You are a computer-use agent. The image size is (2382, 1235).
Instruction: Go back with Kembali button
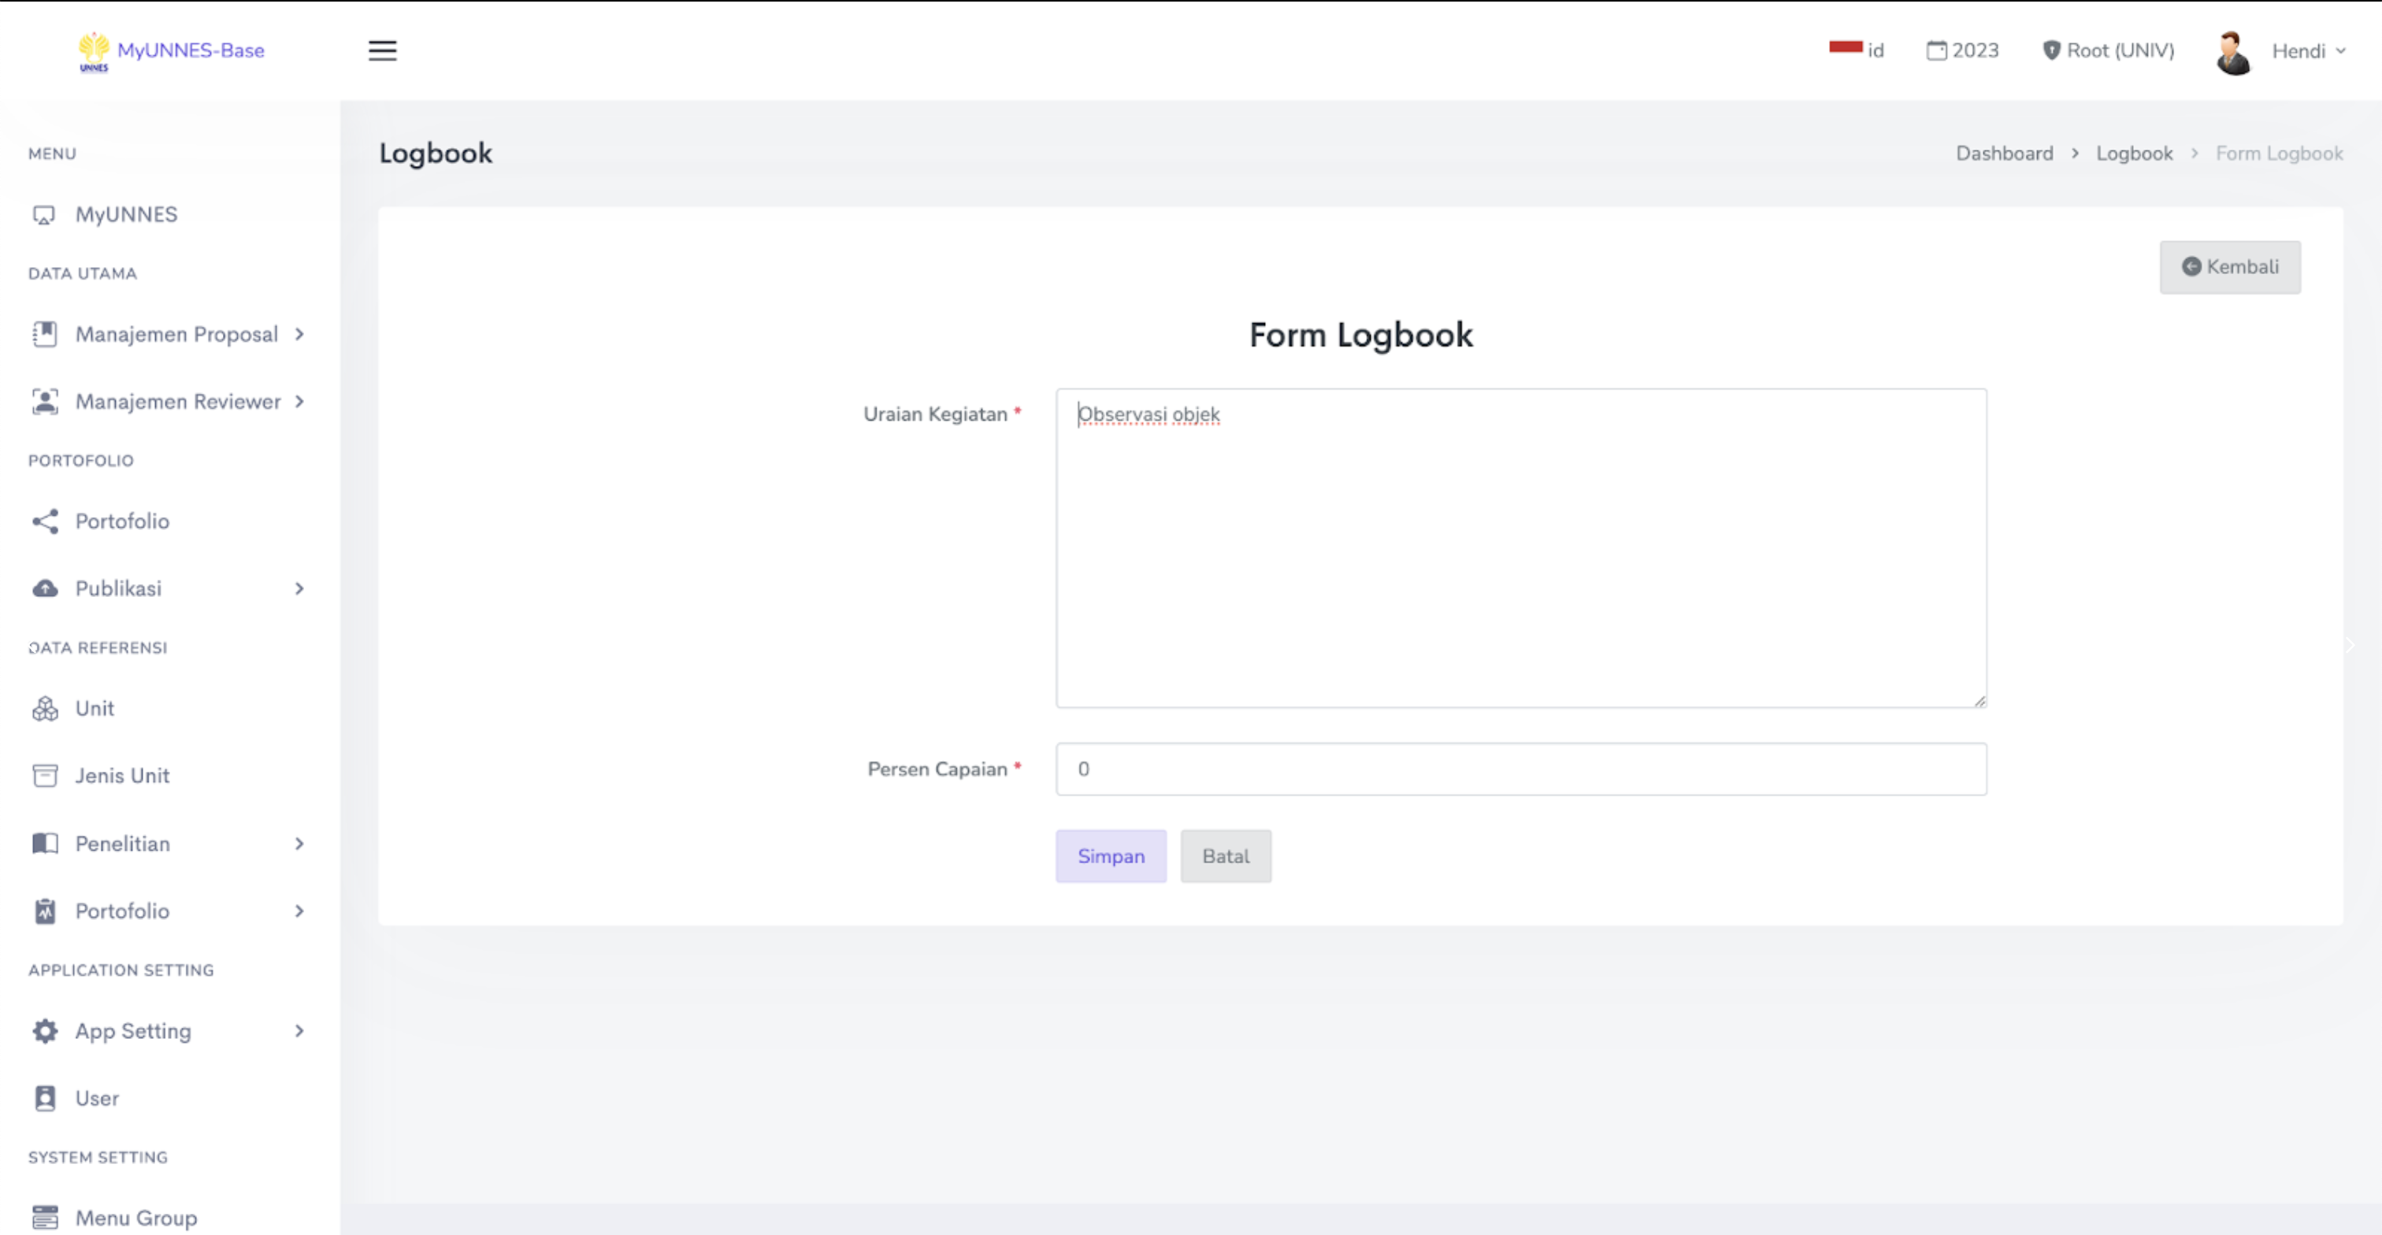coord(2229,267)
